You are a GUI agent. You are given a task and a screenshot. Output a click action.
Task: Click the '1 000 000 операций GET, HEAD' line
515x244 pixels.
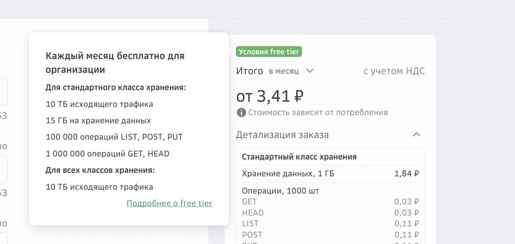pos(107,153)
